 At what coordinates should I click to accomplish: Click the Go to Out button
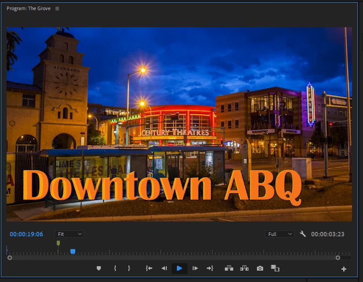210,268
